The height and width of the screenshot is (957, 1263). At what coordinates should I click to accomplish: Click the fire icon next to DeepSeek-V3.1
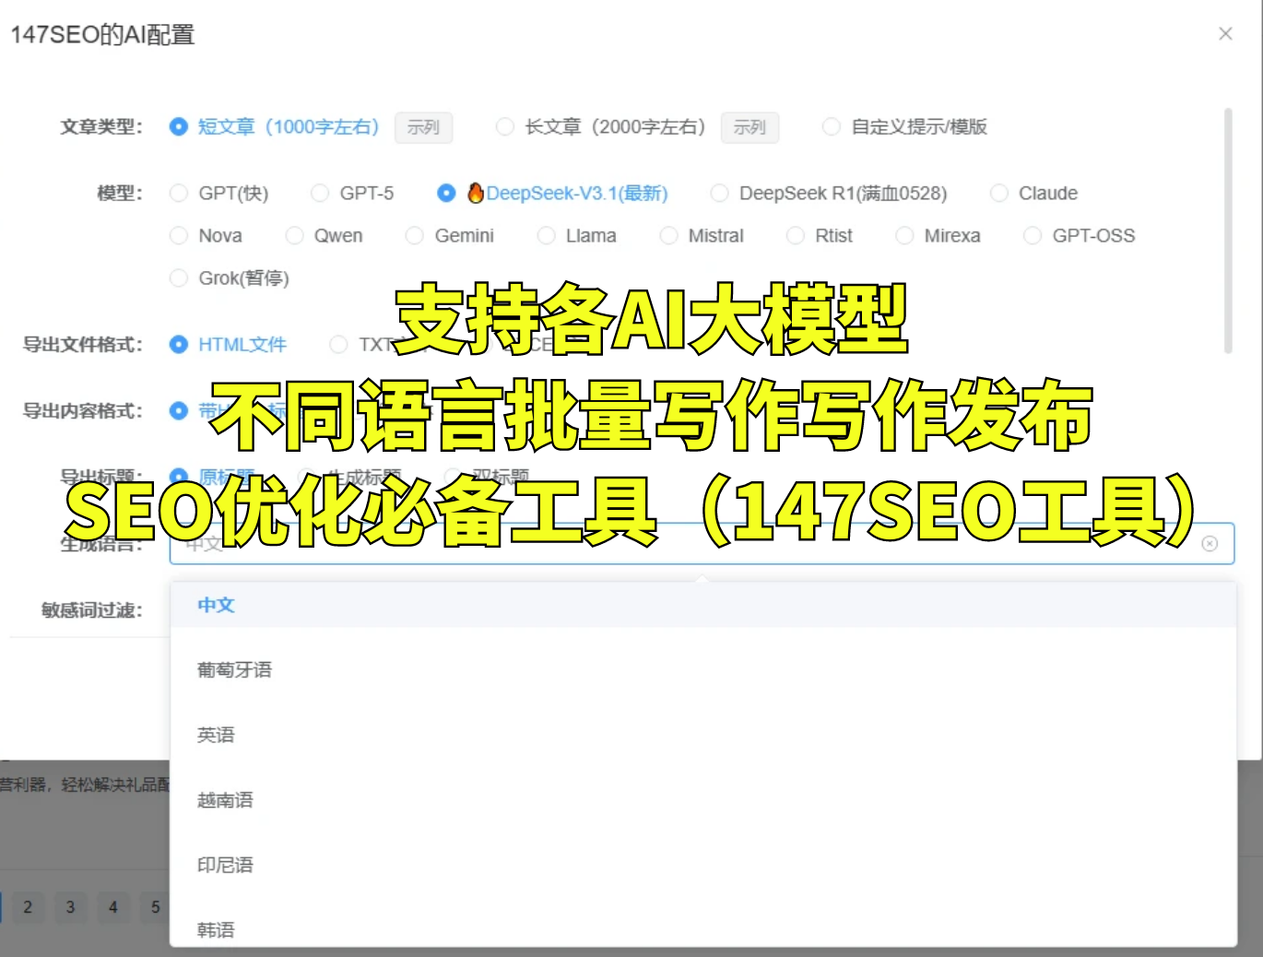475,193
